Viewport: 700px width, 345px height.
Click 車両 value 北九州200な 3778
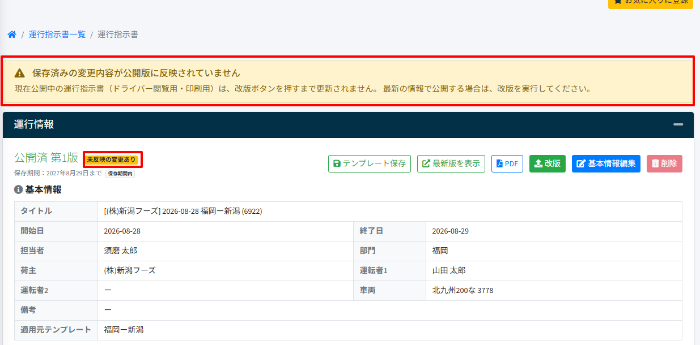(x=463, y=291)
